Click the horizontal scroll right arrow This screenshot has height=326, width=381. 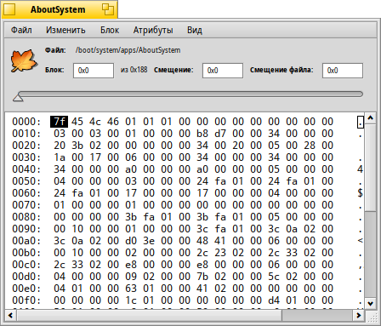click(x=359, y=315)
